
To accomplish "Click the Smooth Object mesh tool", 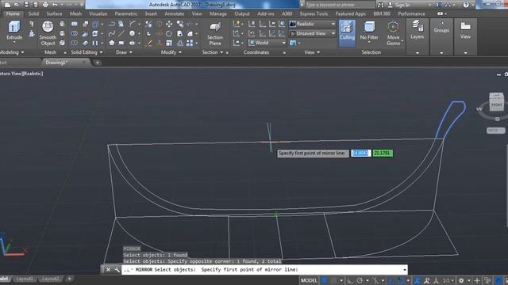I will [x=48, y=33].
